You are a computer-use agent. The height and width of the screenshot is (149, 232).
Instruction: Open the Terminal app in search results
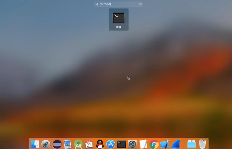click(x=119, y=18)
